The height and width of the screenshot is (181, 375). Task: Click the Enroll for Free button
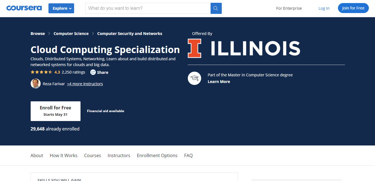click(x=55, y=111)
